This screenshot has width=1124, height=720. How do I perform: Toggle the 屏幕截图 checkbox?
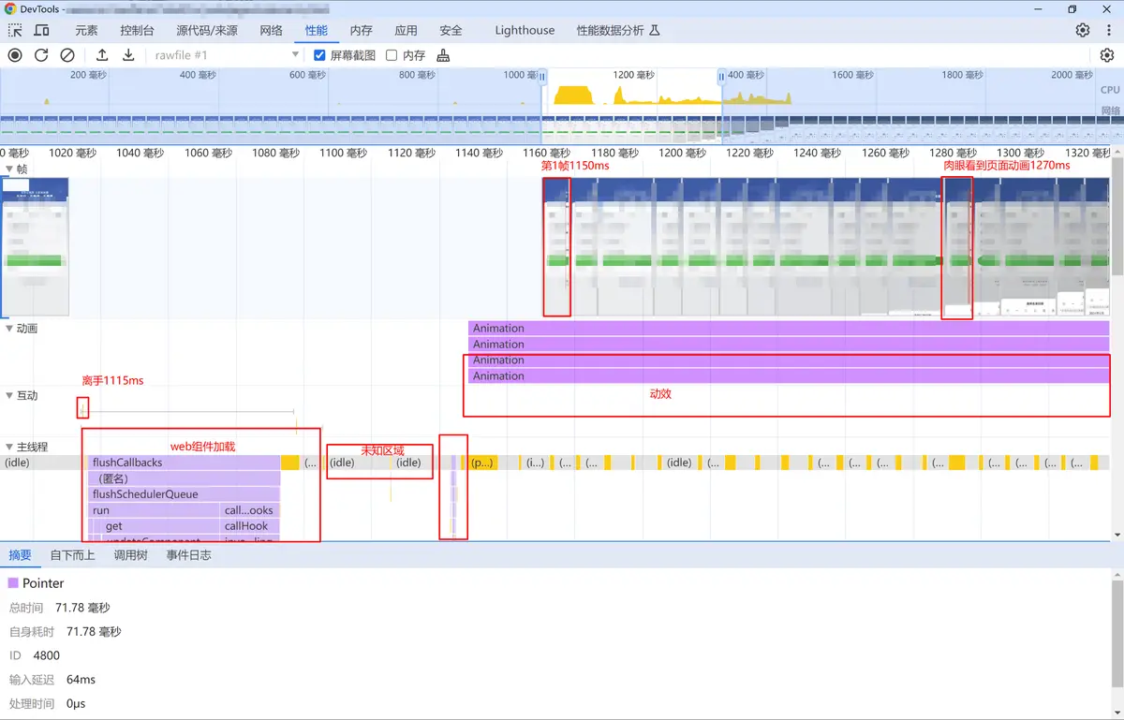tap(319, 55)
